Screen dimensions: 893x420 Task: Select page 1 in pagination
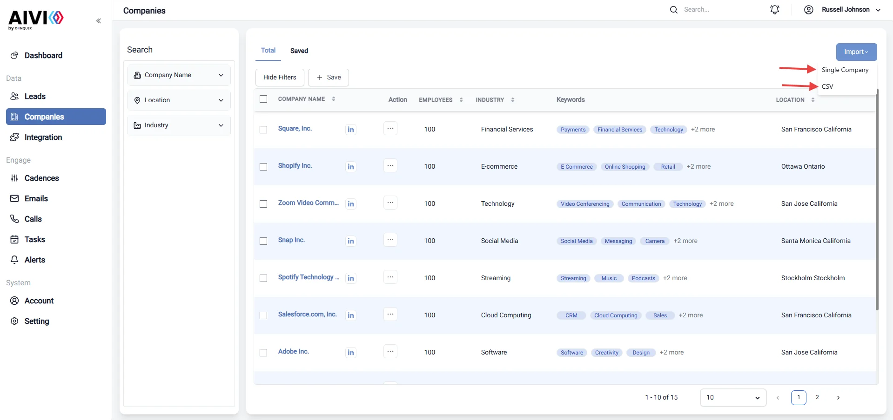coord(799,398)
